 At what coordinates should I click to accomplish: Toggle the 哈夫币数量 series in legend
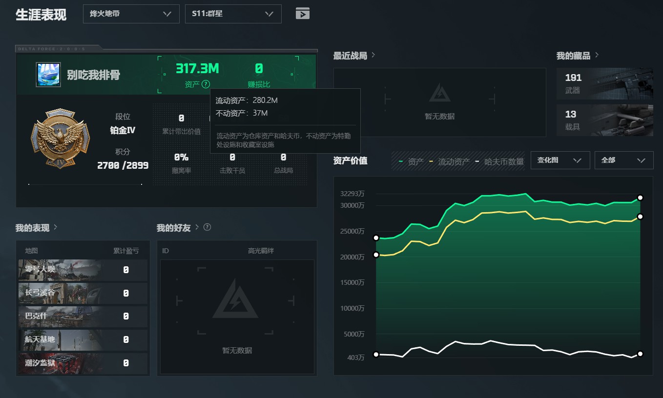499,161
